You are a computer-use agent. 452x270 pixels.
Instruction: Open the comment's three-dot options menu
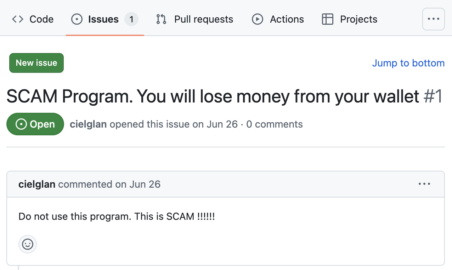[x=424, y=184]
